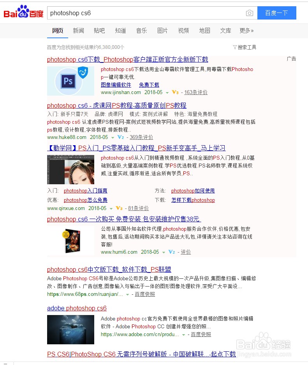The width and height of the screenshot is (308, 365).
Task: Open the adobe.com underwater artwork thumbnail
Action: (x=70, y=329)
